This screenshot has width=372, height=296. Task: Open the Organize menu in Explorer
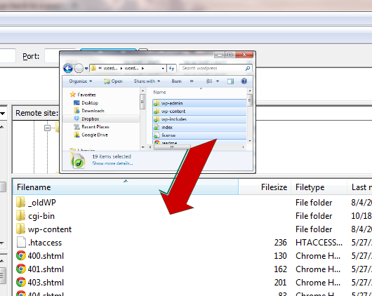81,81
